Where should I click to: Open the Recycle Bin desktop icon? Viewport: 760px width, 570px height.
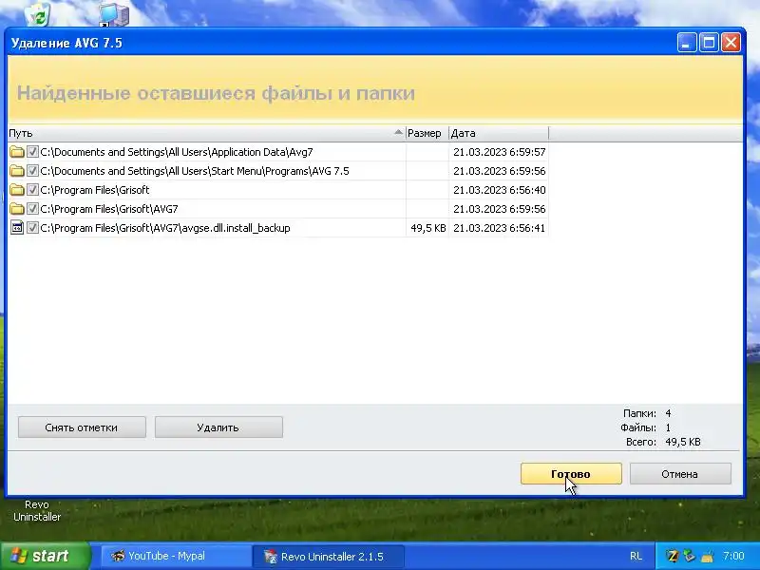pyautogui.click(x=38, y=13)
